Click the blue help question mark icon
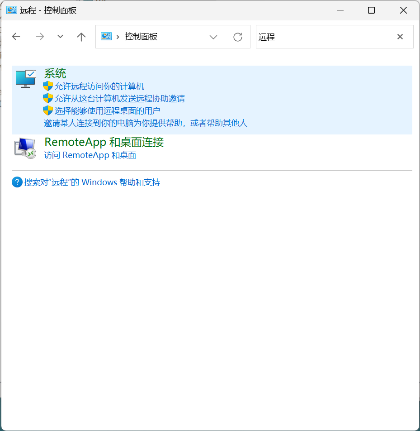The width and height of the screenshot is (420, 431). tap(17, 182)
